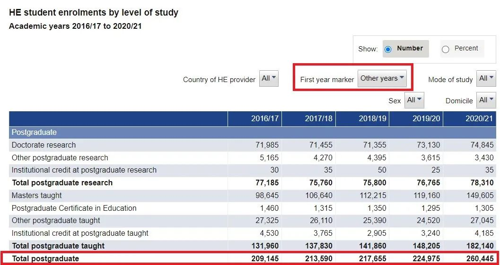This screenshot has height=265, width=500.
Task: Click the Other postgraduate taught row label
Action: point(56,221)
